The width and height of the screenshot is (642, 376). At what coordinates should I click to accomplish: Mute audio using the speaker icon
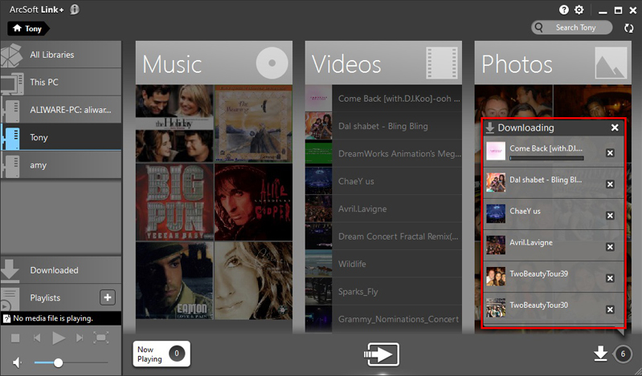click(18, 362)
